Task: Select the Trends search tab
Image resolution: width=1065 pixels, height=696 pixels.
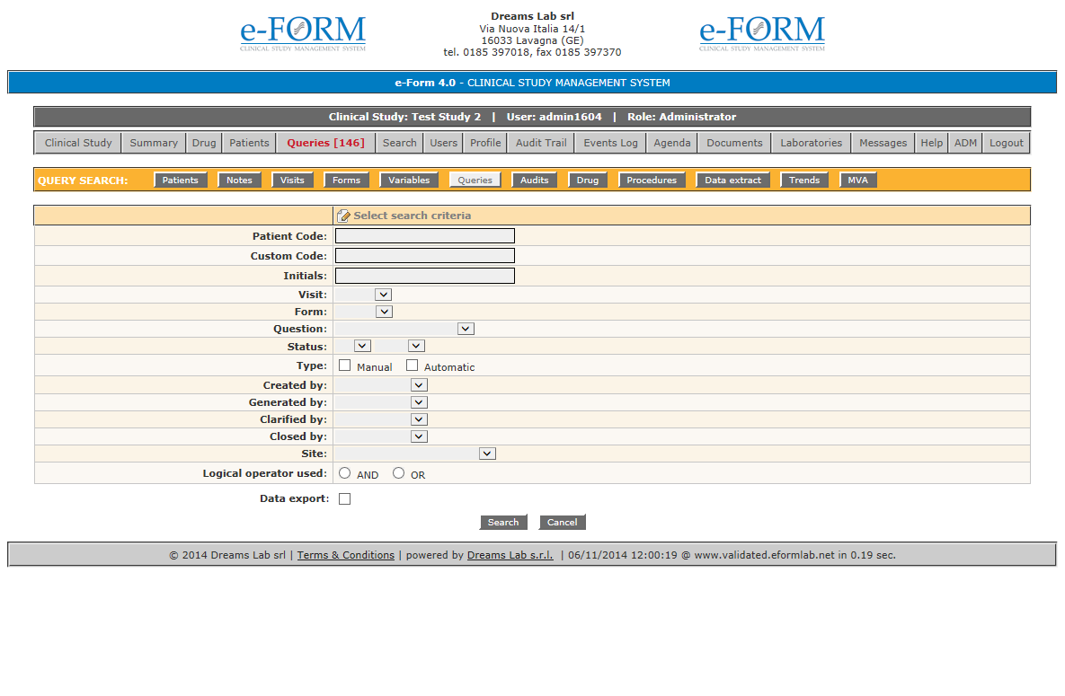Action: point(804,181)
